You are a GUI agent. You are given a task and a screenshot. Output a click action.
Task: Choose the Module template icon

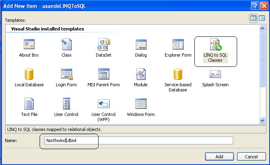point(141,74)
